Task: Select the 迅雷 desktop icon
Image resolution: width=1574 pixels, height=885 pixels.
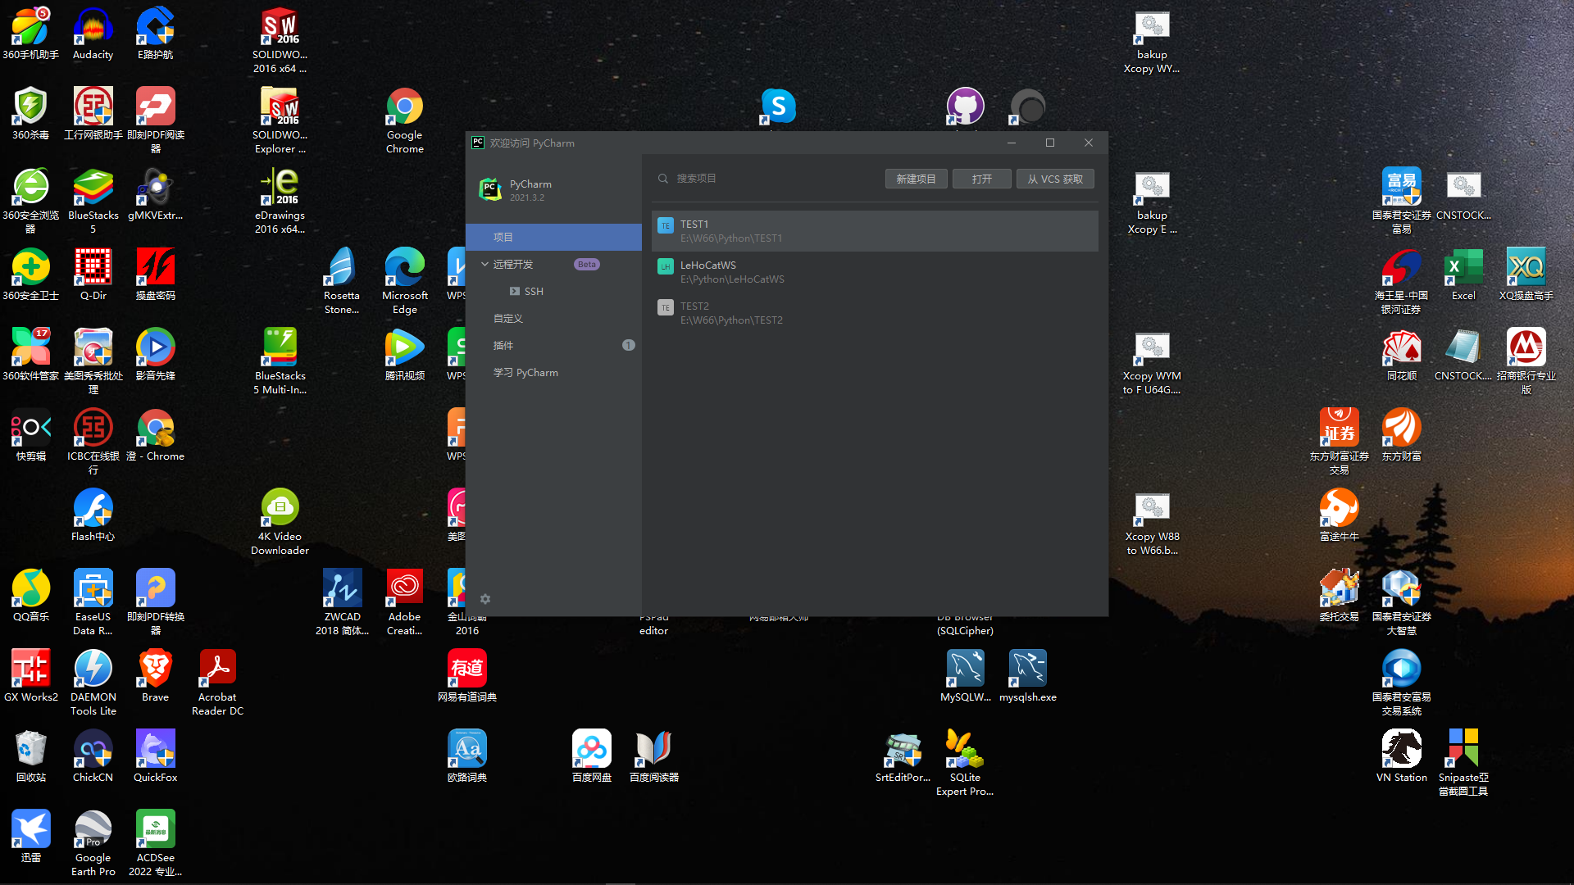Action: click(x=31, y=837)
